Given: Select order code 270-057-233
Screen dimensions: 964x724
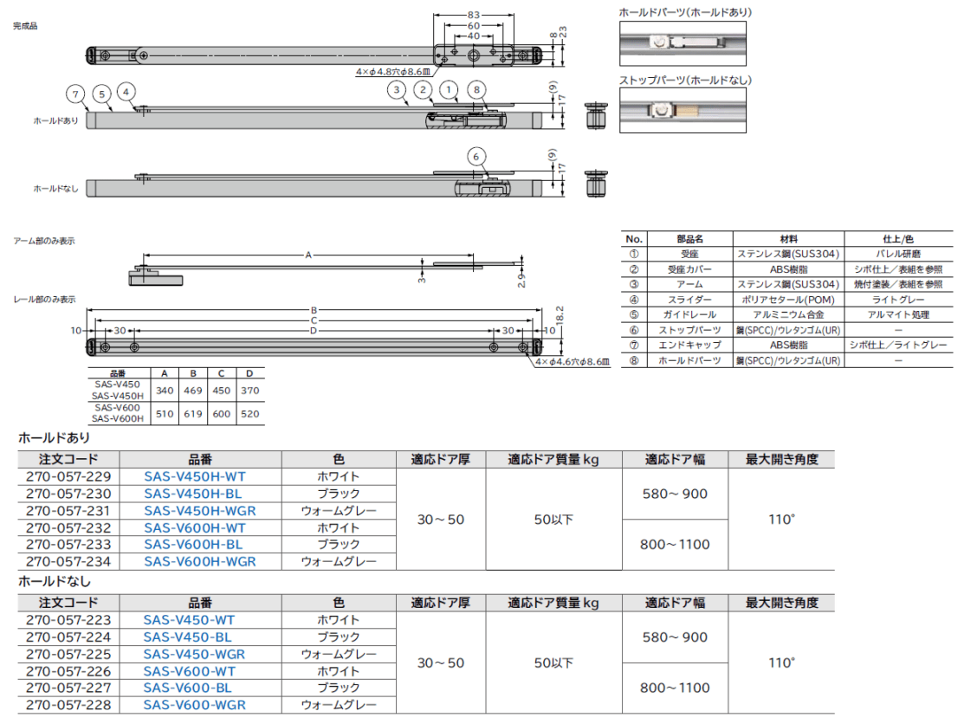Looking at the screenshot, I should (x=69, y=545).
